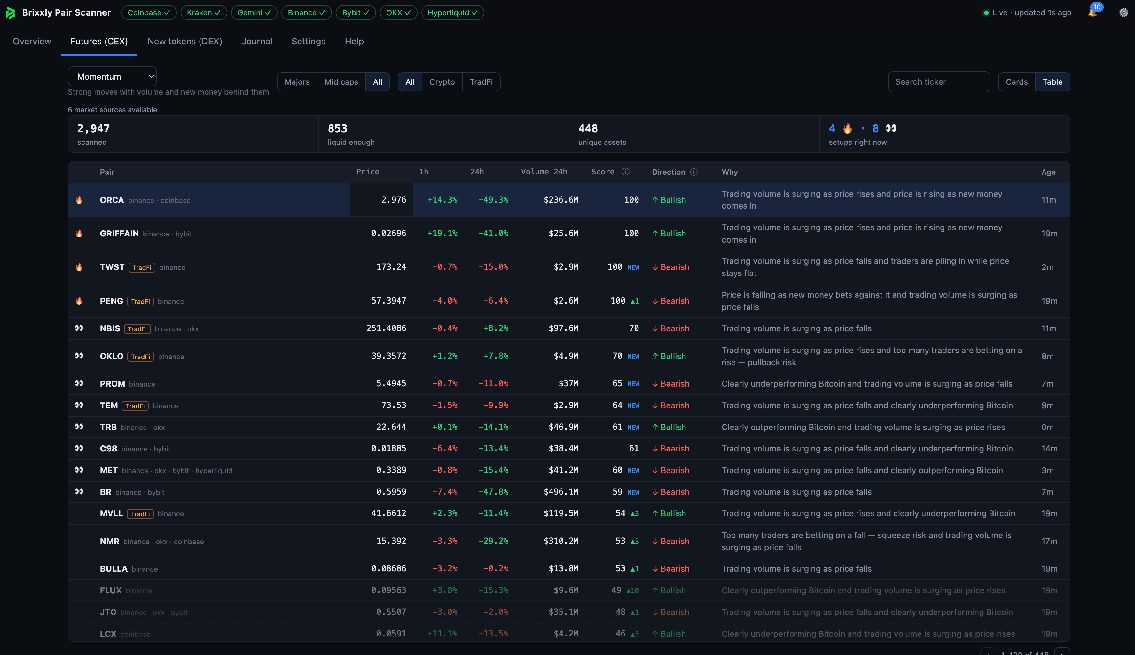Open the Momentum strategy dropdown

(113, 76)
